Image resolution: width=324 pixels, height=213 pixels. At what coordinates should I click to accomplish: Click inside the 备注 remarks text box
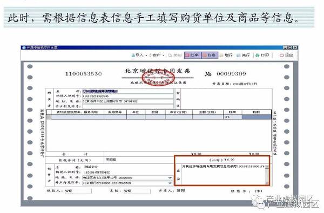[x=223, y=174]
